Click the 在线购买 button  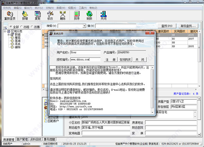click(125, 60)
